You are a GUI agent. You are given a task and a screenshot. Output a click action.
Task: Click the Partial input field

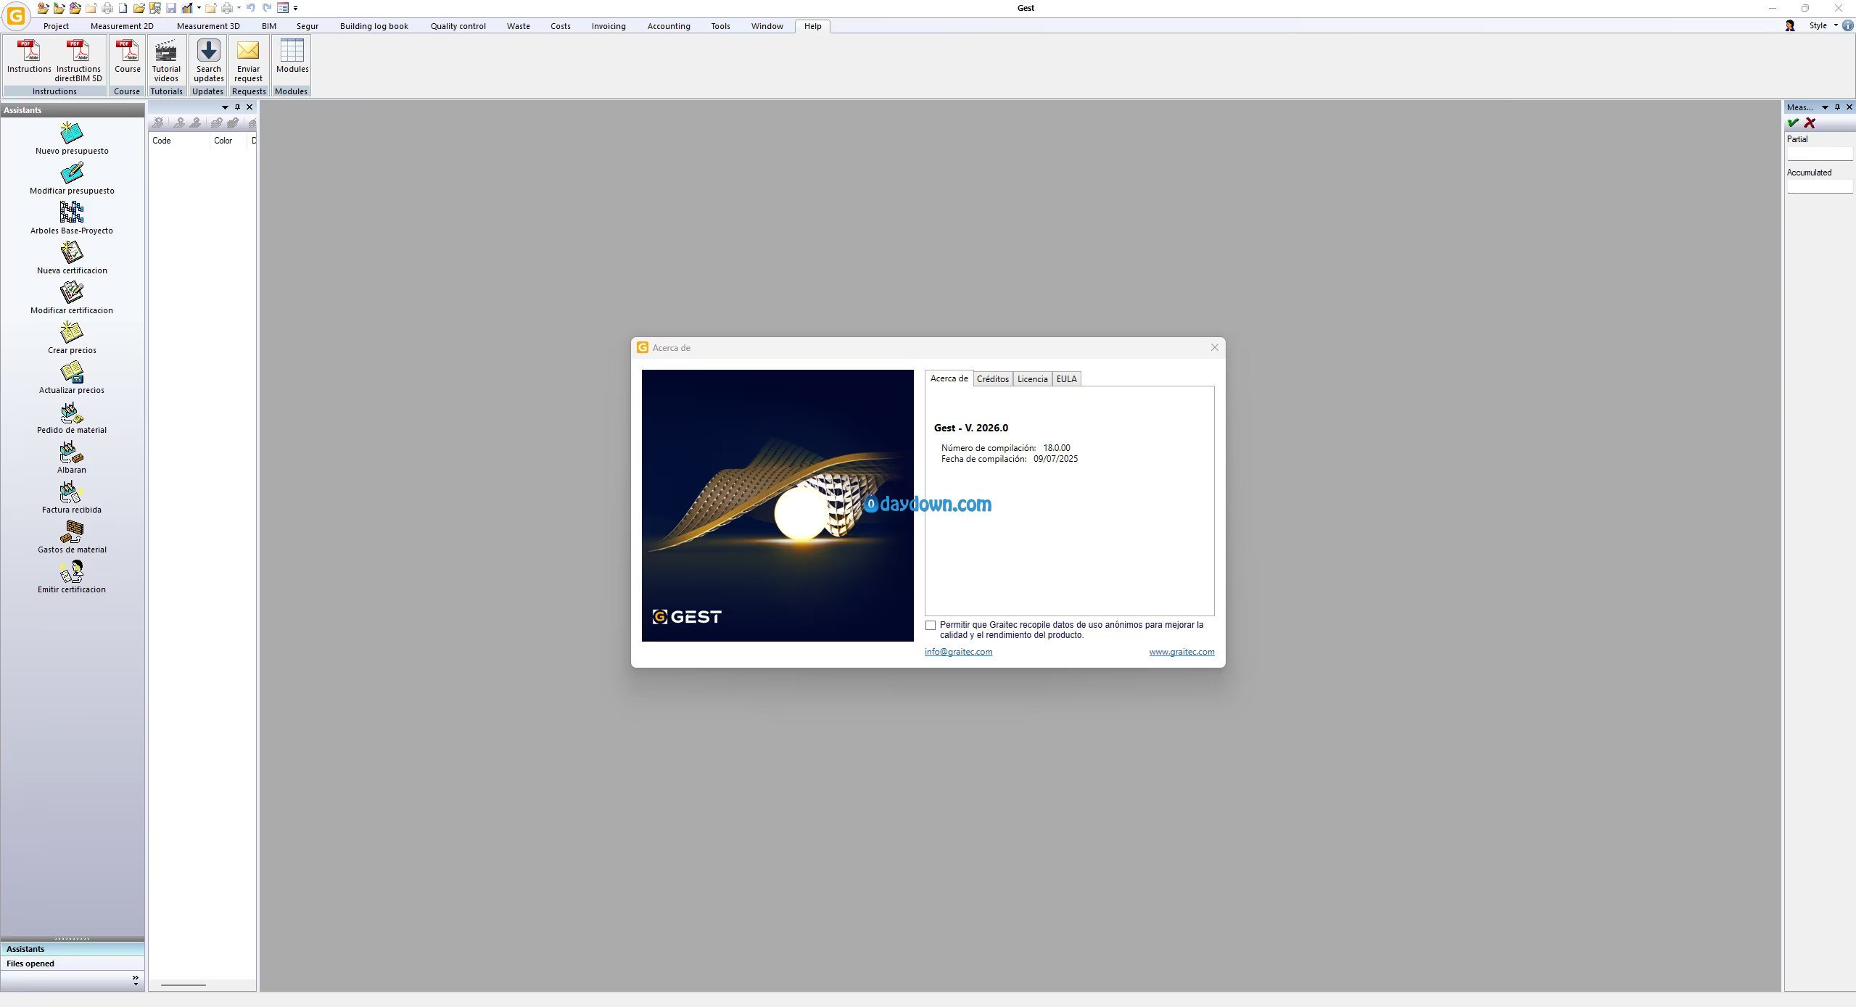click(1819, 154)
